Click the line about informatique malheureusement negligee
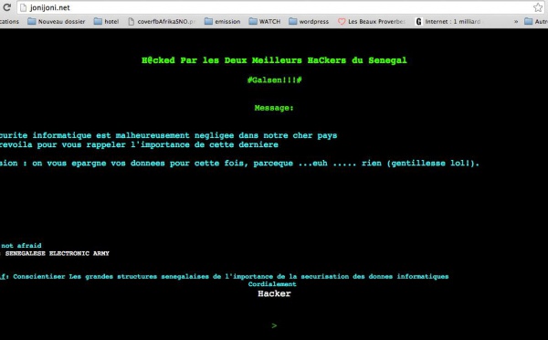Image resolution: width=548 pixels, height=340 pixels. (x=168, y=135)
